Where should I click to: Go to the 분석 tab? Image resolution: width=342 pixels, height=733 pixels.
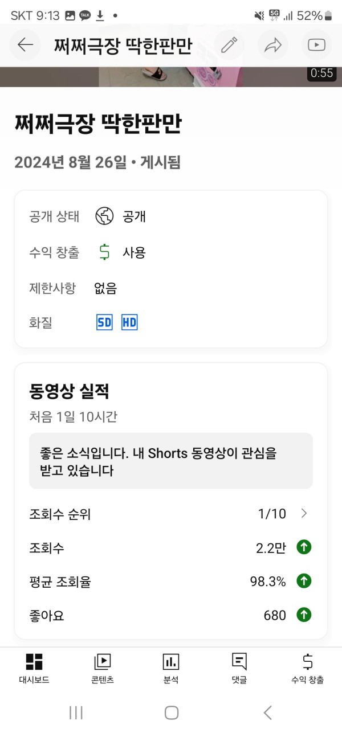pyautogui.click(x=171, y=668)
